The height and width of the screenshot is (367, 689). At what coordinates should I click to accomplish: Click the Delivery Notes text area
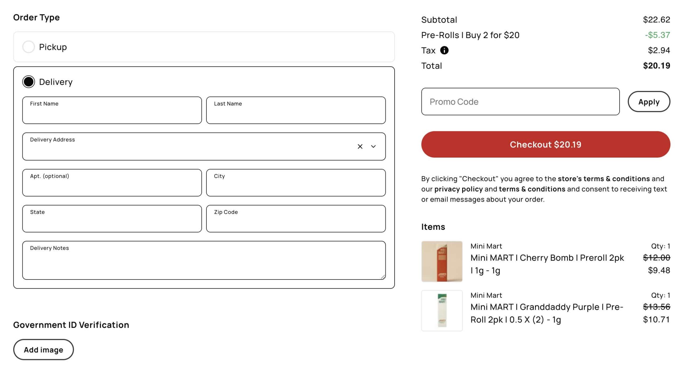click(x=204, y=260)
